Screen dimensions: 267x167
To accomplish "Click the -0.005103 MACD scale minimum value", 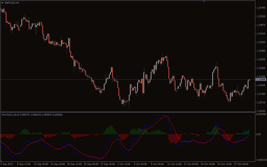I will click(261, 160).
